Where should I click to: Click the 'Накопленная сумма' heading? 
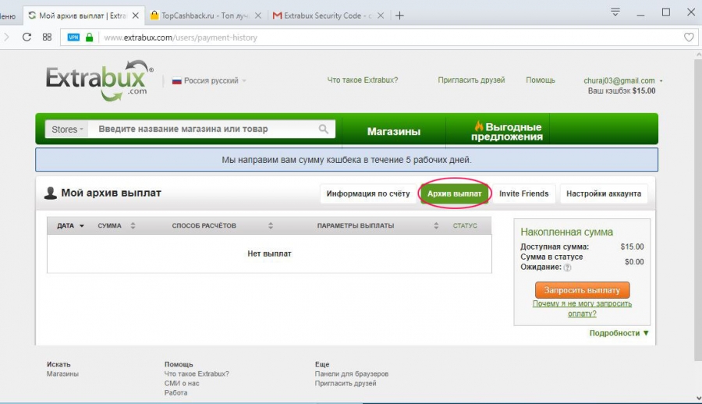[566, 232]
